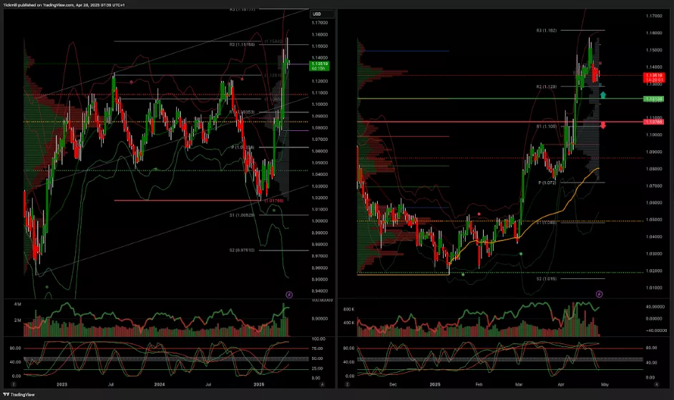Click the P (1.072) pivot label on right chart

point(547,182)
